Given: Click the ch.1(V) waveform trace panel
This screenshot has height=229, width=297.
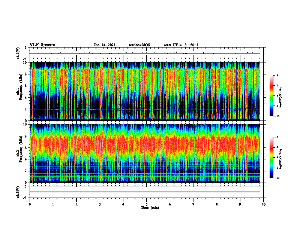Looking at the screenshot, I should [147, 53].
